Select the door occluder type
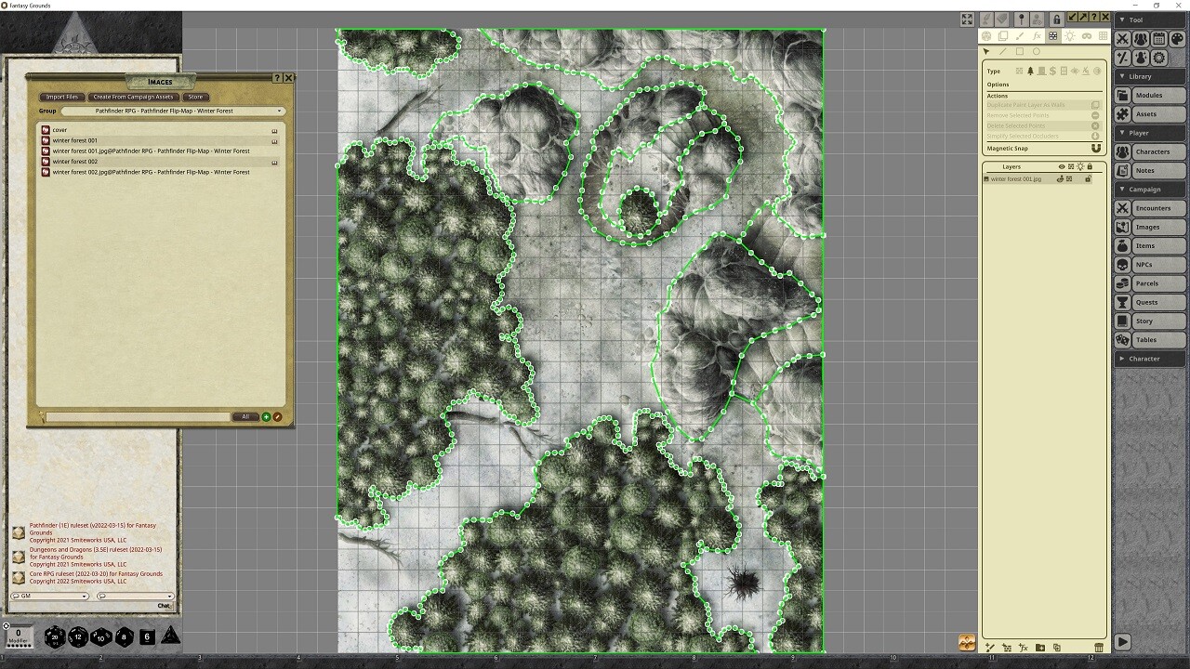Viewport: 1190px width, 669px height. click(x=1041, y=71)
